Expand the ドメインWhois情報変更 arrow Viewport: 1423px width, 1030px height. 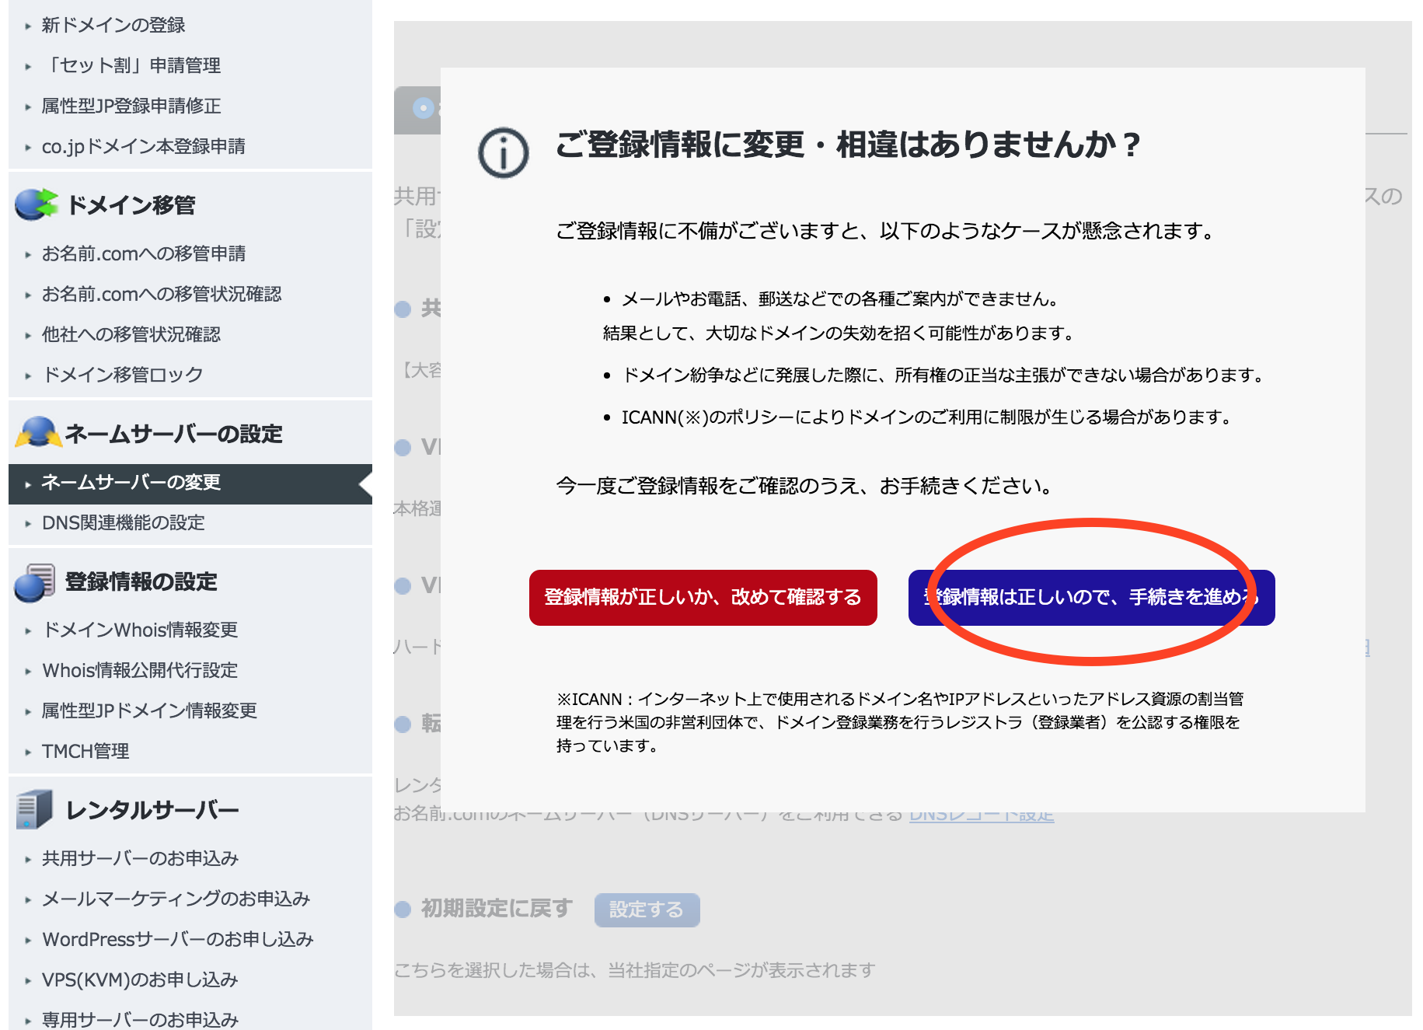click(28, 630)
